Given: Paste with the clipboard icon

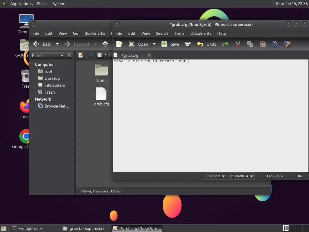Looking at the screenshot, I should pyautogui.click(x=263, y=44).
